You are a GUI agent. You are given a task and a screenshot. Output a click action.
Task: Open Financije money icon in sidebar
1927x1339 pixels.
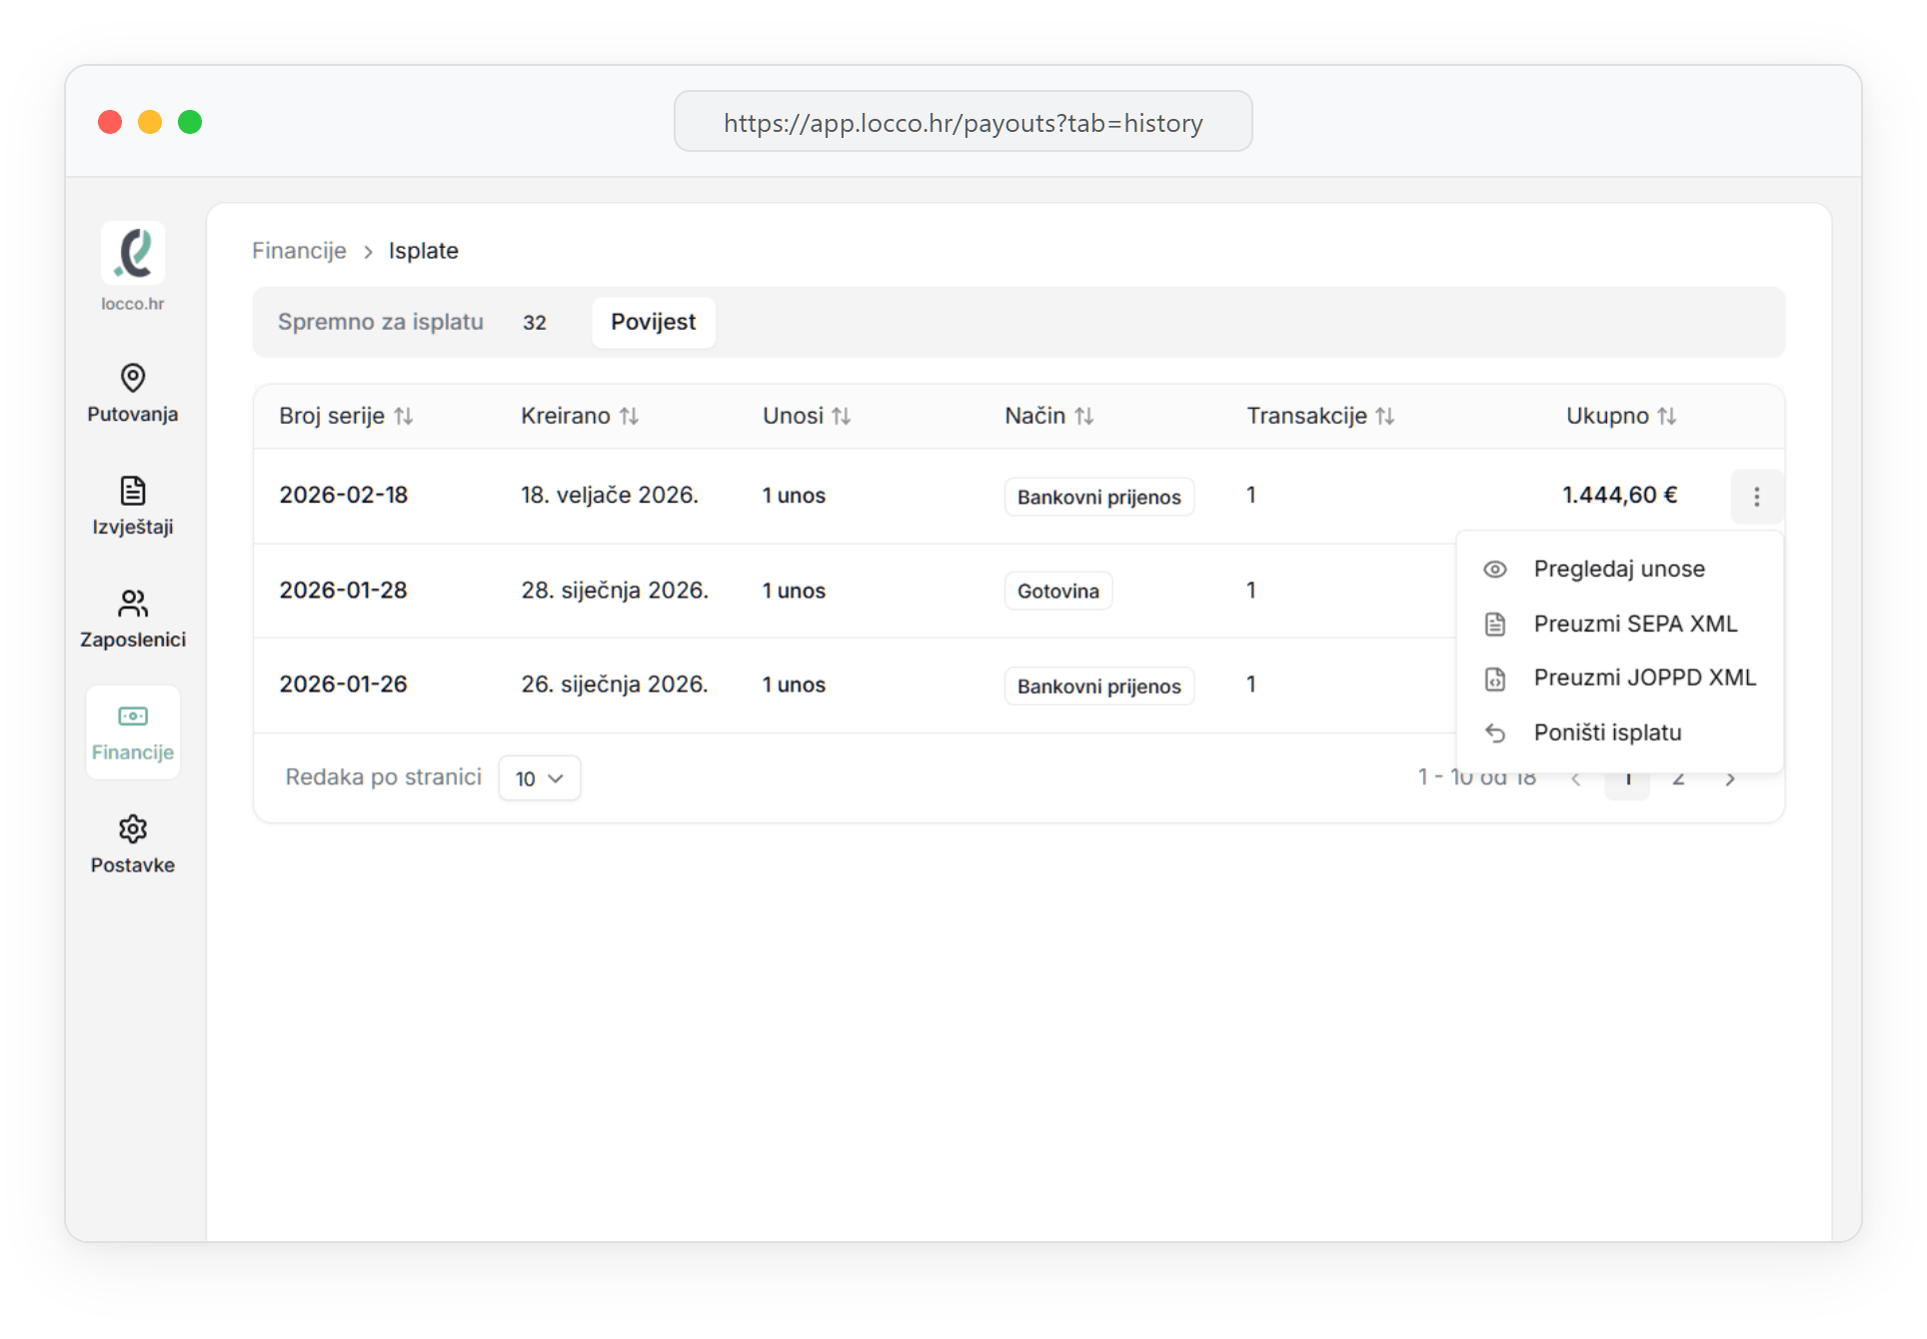[133, 716]
